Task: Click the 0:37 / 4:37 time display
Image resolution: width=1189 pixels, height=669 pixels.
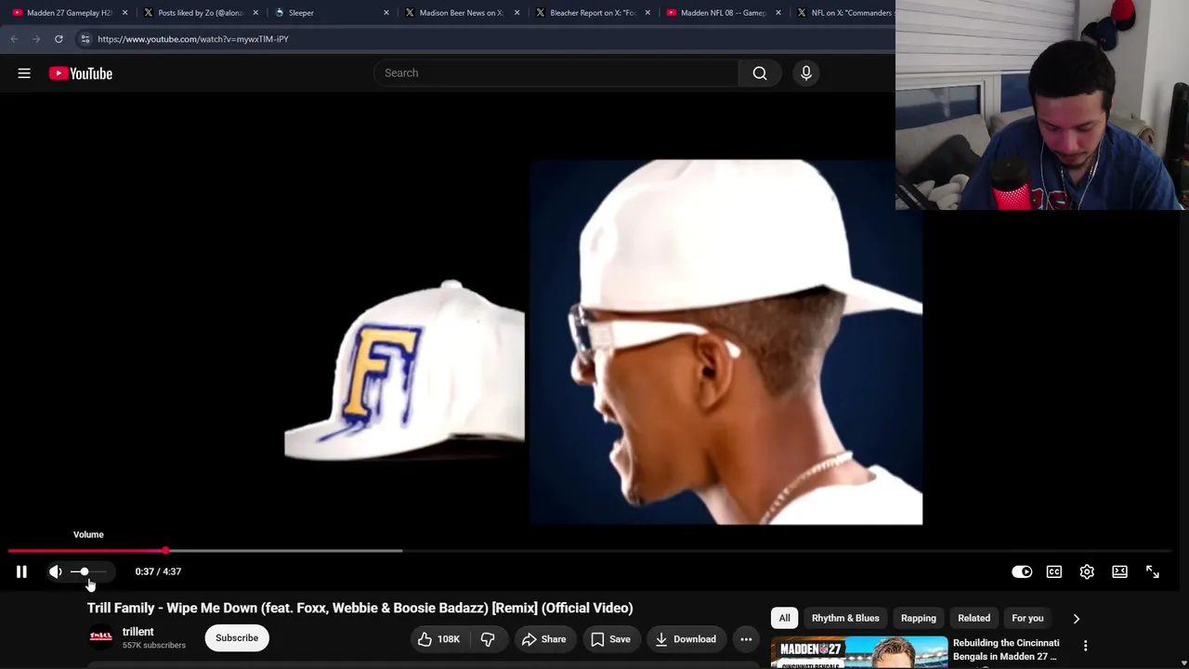Action: (x=158, y=571)
